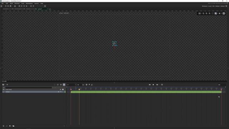This screenshot has width=229, height=129.
Task: Click the canvas zoom in icon
Action: point(206,13)
